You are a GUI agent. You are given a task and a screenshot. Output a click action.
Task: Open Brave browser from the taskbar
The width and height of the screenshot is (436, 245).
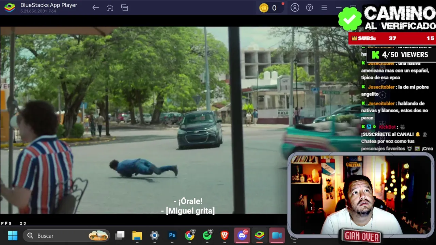(x=224, y=235)
